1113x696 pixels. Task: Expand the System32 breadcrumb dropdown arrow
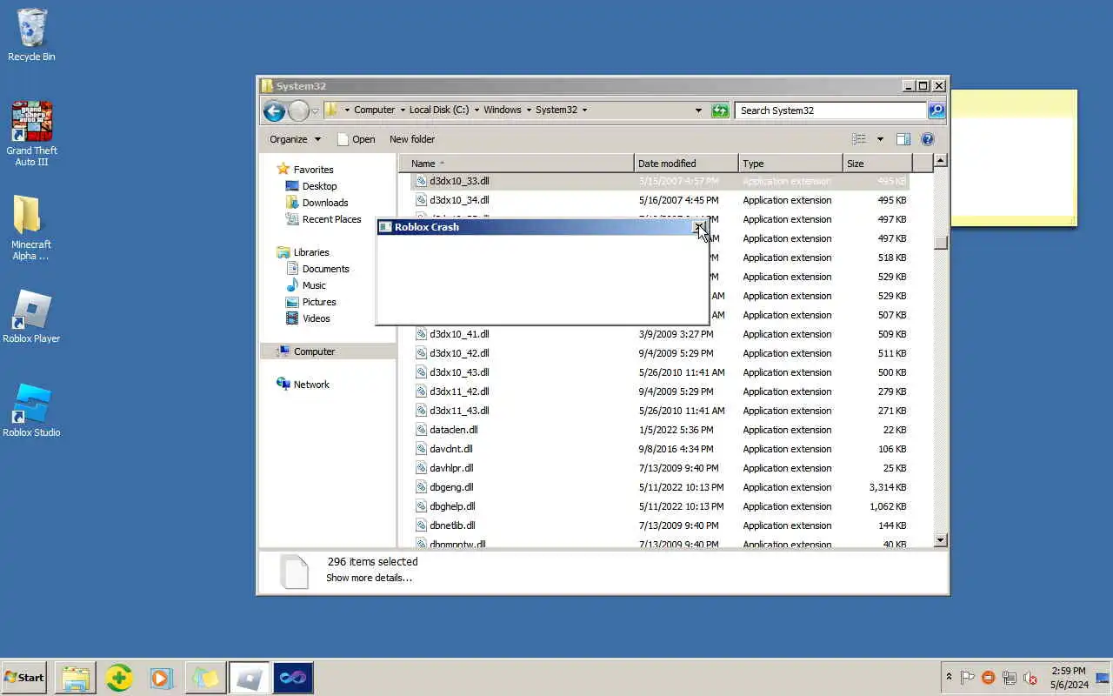[584, 110]
